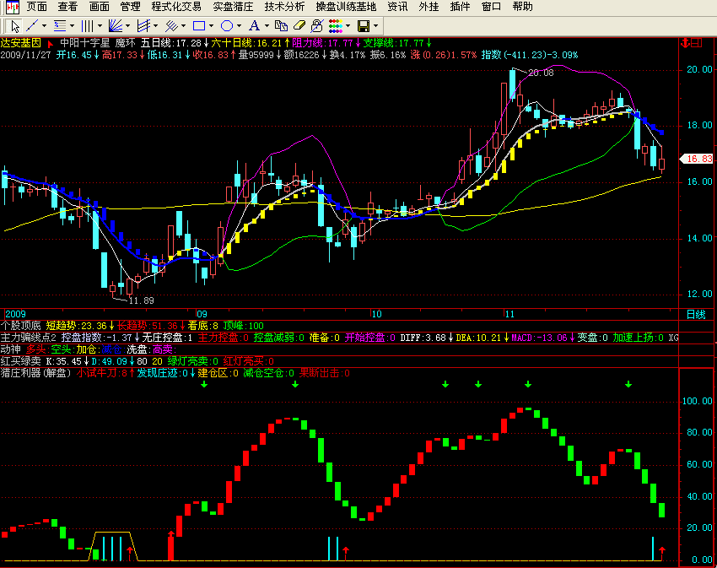Expand the dropdown arrow beside save icon
The height and width of the screenshot is (568, 717).
coord(375,25)
